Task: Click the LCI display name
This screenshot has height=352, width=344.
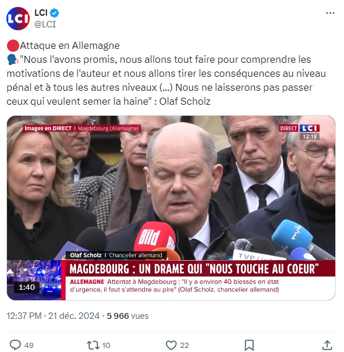Action: pyautogui.click(x=41, y=13)
